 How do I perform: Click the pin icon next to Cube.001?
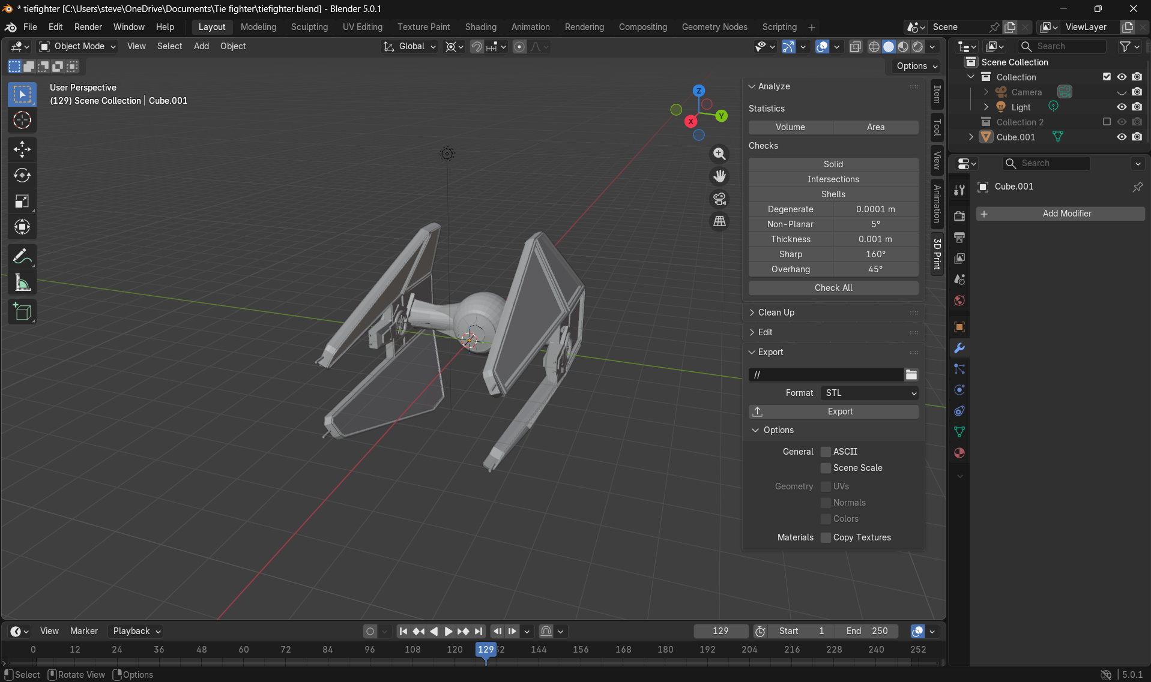(x=1137, y=187)
